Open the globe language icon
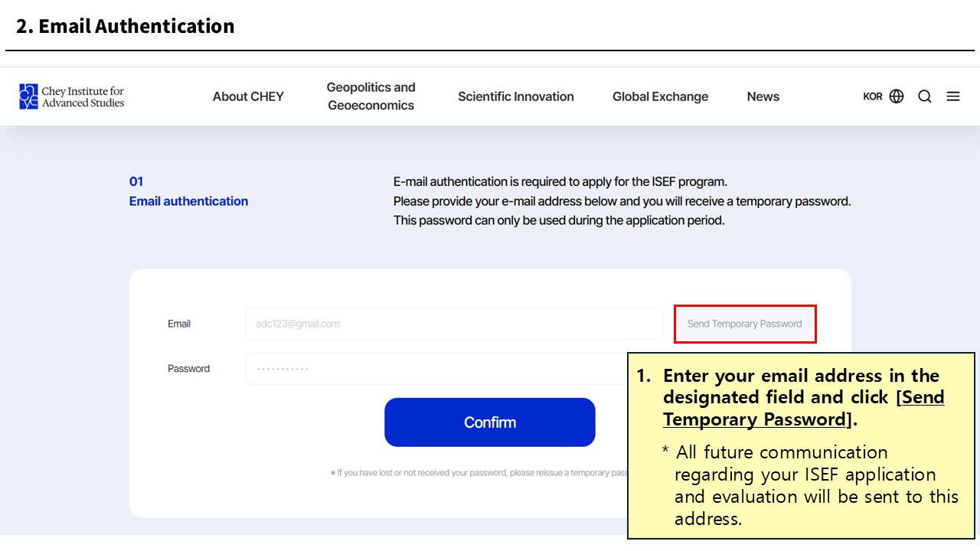This screenshot has height=551, width=980. [x=897, y=96]
